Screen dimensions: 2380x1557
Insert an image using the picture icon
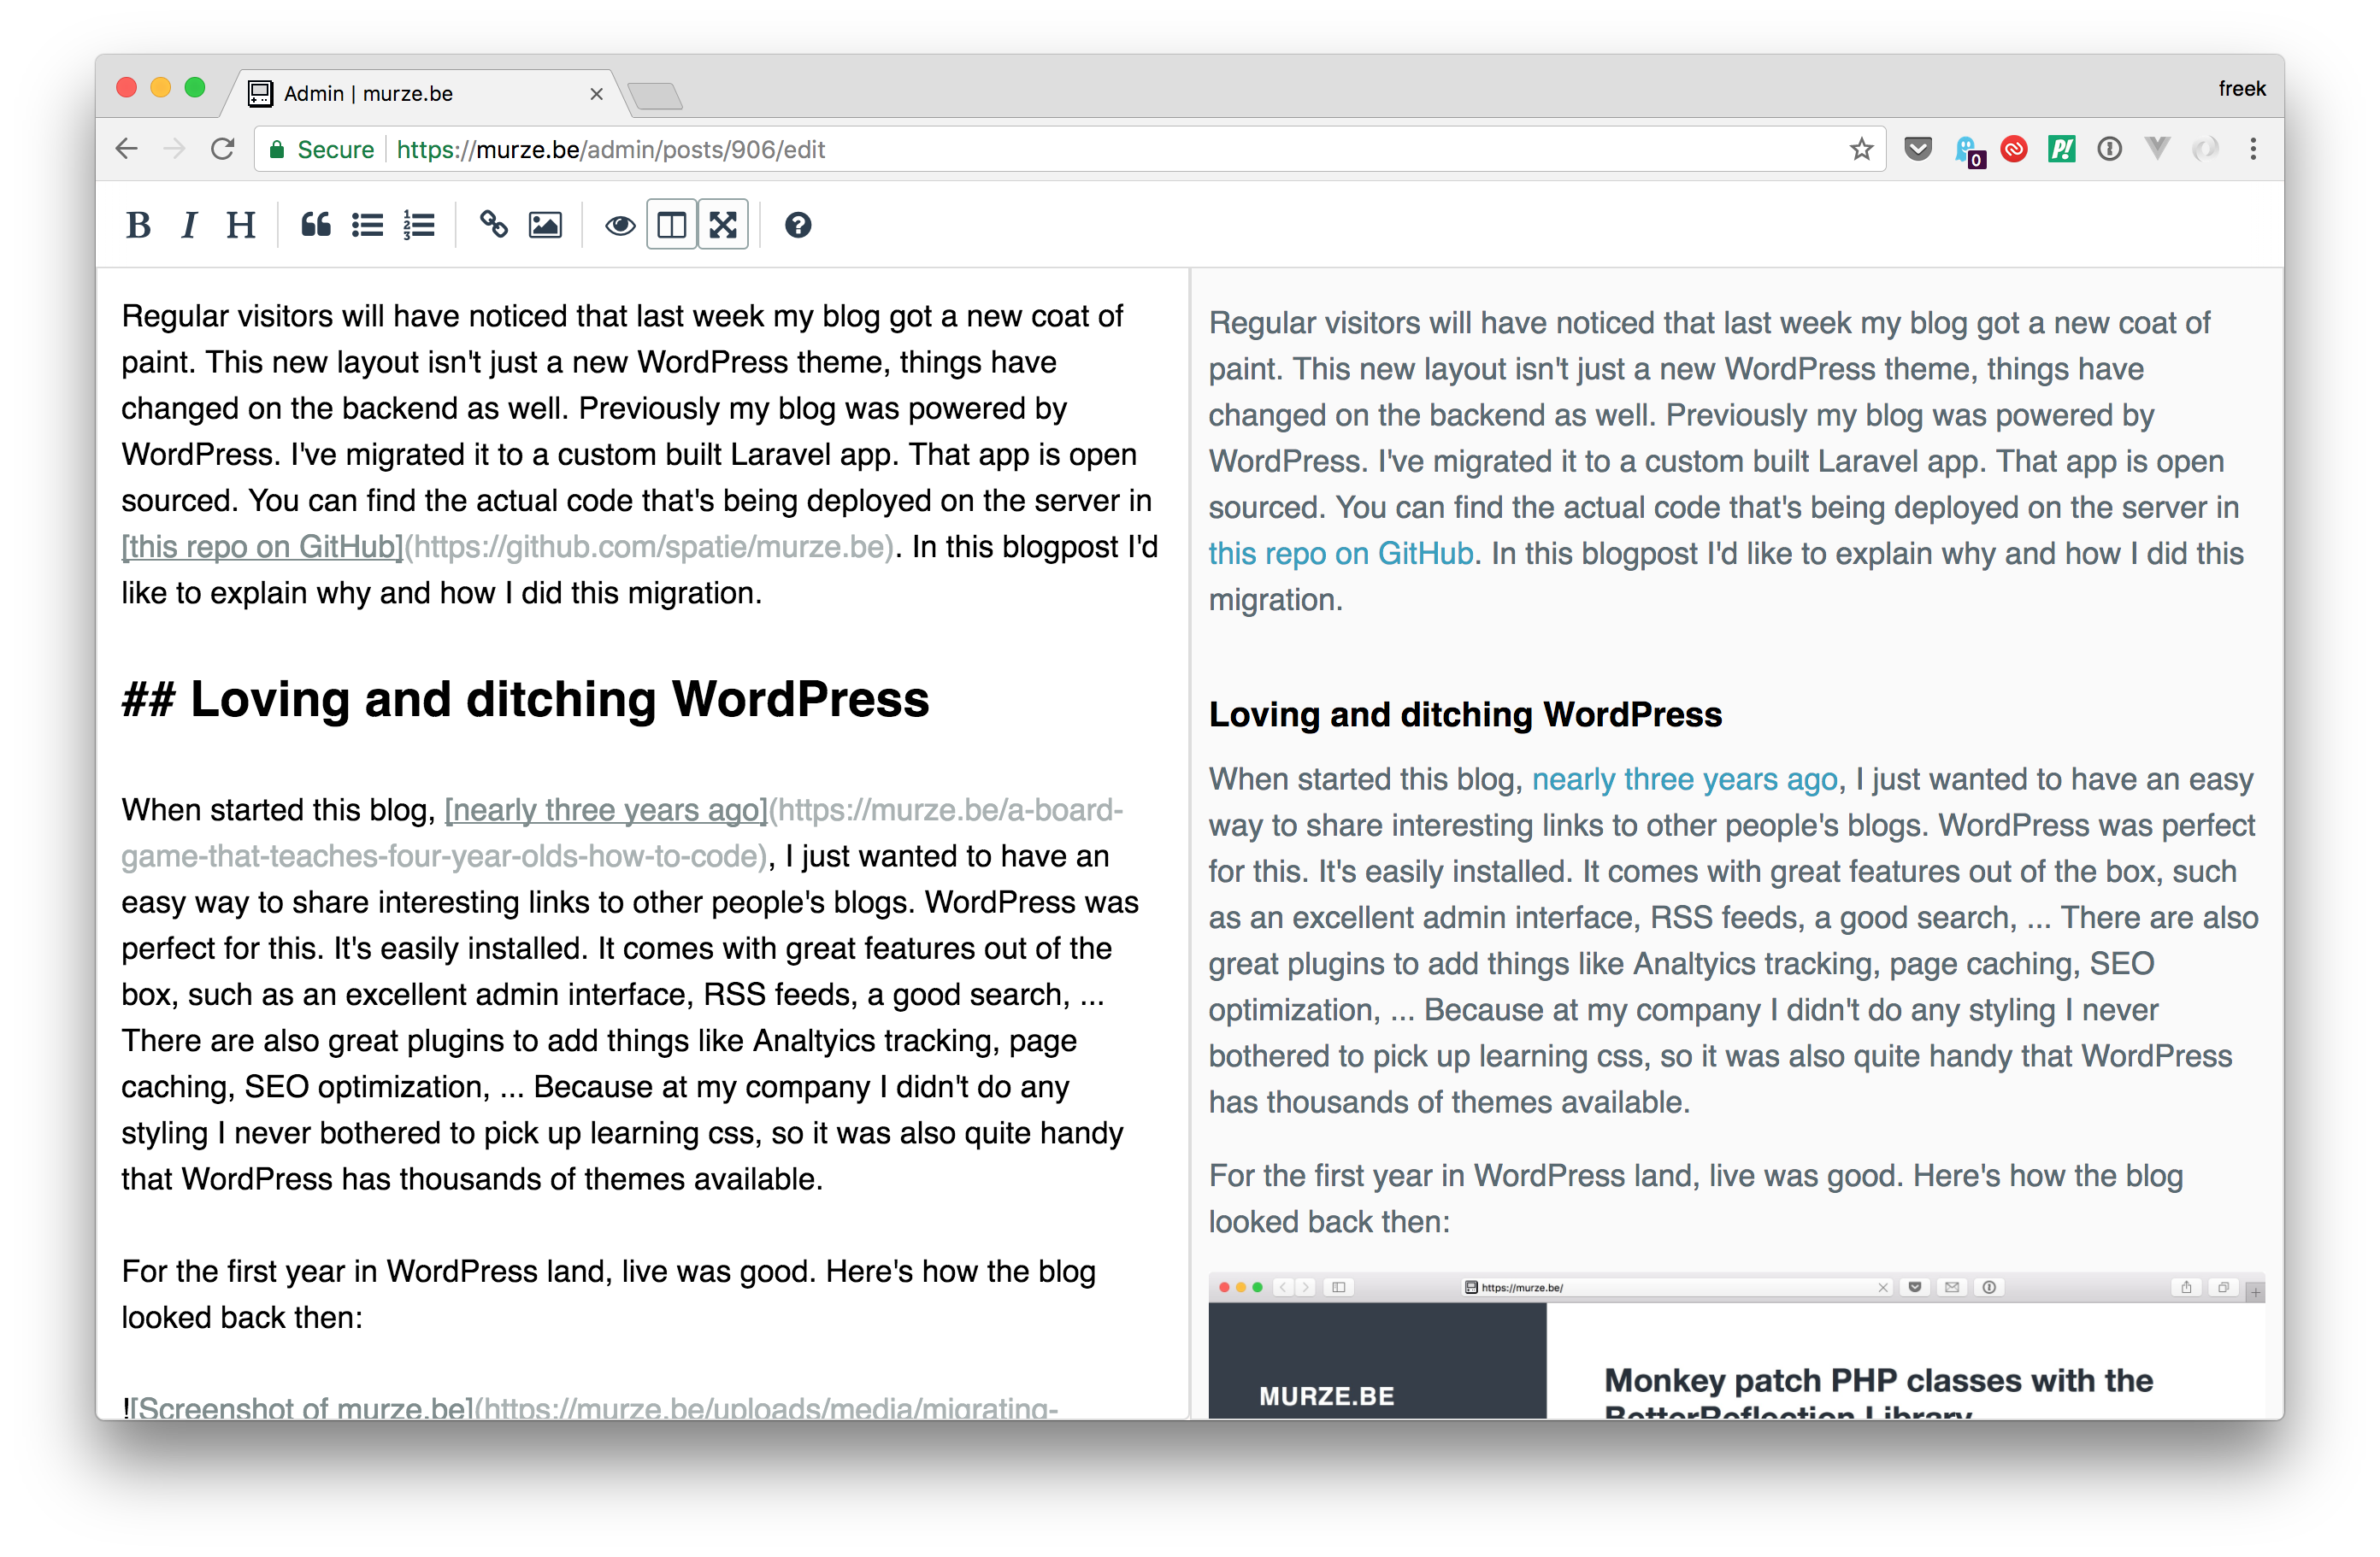coord(545,225)
